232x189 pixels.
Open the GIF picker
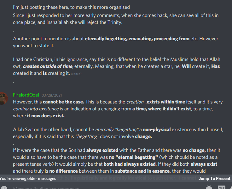click(x=221, y=187)
